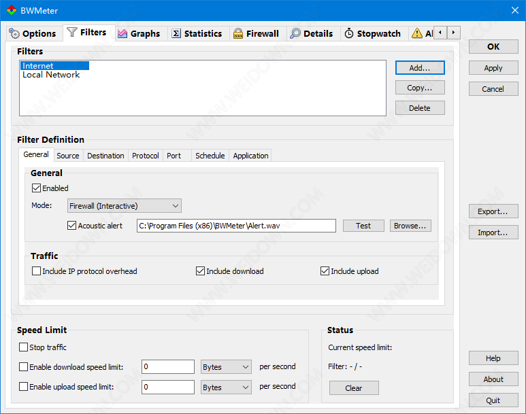The image size is (526, 414).
Task: Open the Destination filter definition tab
Action: [x=105, y=156]
